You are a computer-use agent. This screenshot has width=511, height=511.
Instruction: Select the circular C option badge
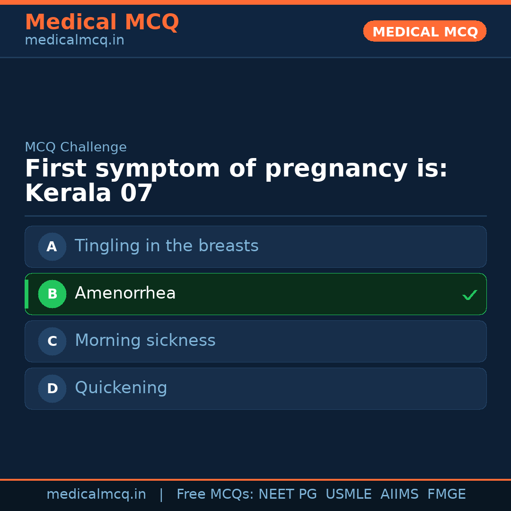pyautogui.click(x=52, y=341)
